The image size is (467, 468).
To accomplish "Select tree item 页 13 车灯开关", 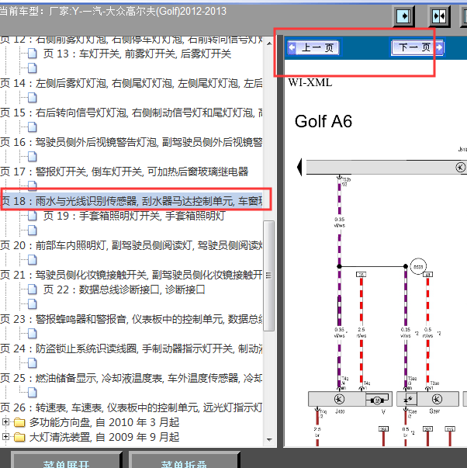I will coord(137,54).
